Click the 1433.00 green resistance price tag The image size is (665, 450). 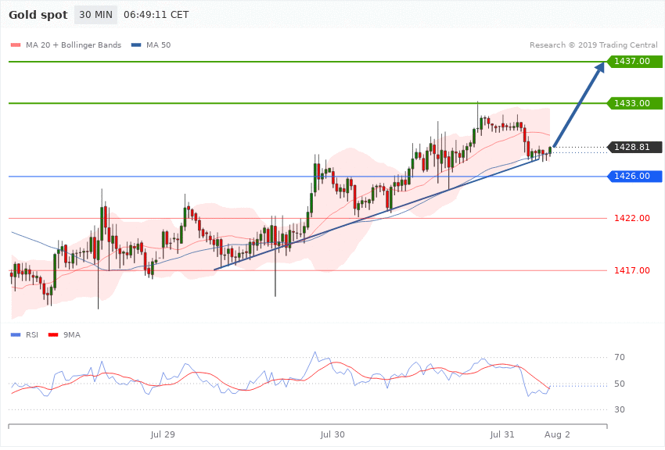[x=635, y=103]
